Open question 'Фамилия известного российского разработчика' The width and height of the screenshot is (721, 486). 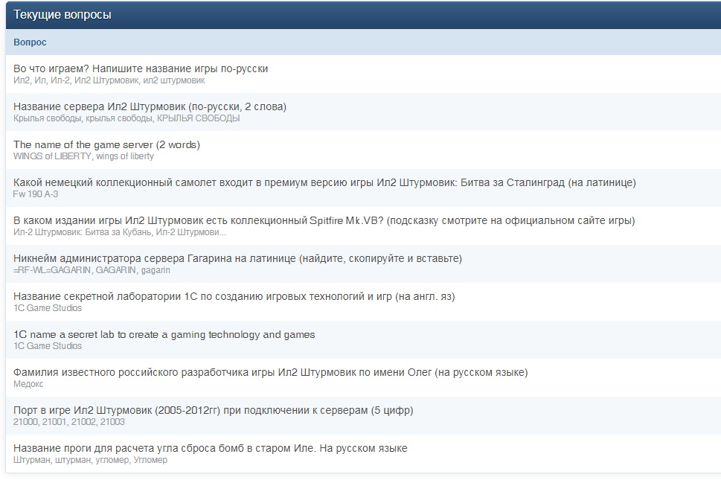(x=270, y=372)
